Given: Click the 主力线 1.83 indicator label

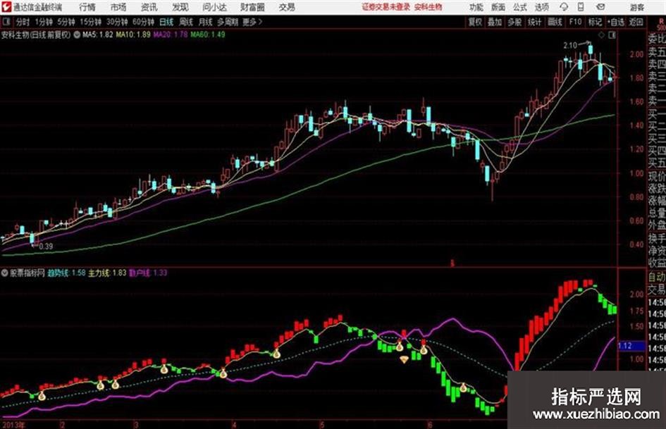Looking at the screenshot, I should [107, 273].
